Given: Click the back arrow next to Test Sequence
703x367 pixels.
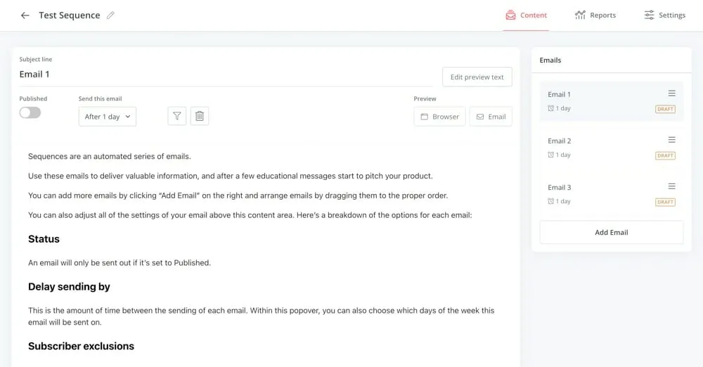Looking at the screenshot, I should (x=25, y=15).
